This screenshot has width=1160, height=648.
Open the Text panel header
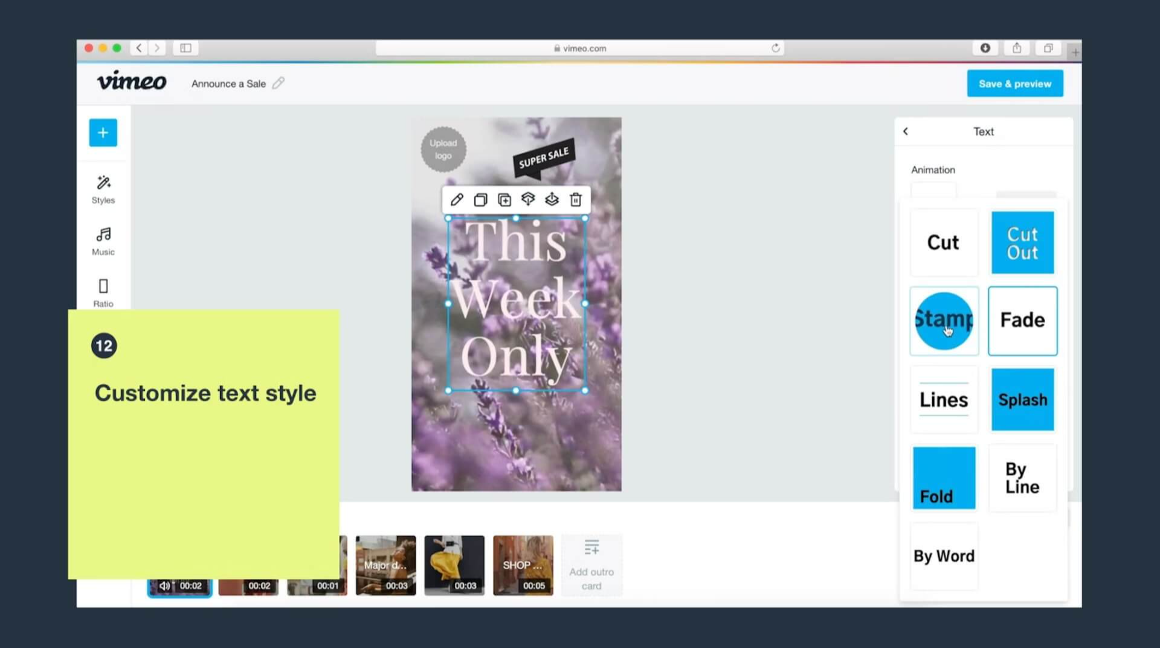pos(984,131)
